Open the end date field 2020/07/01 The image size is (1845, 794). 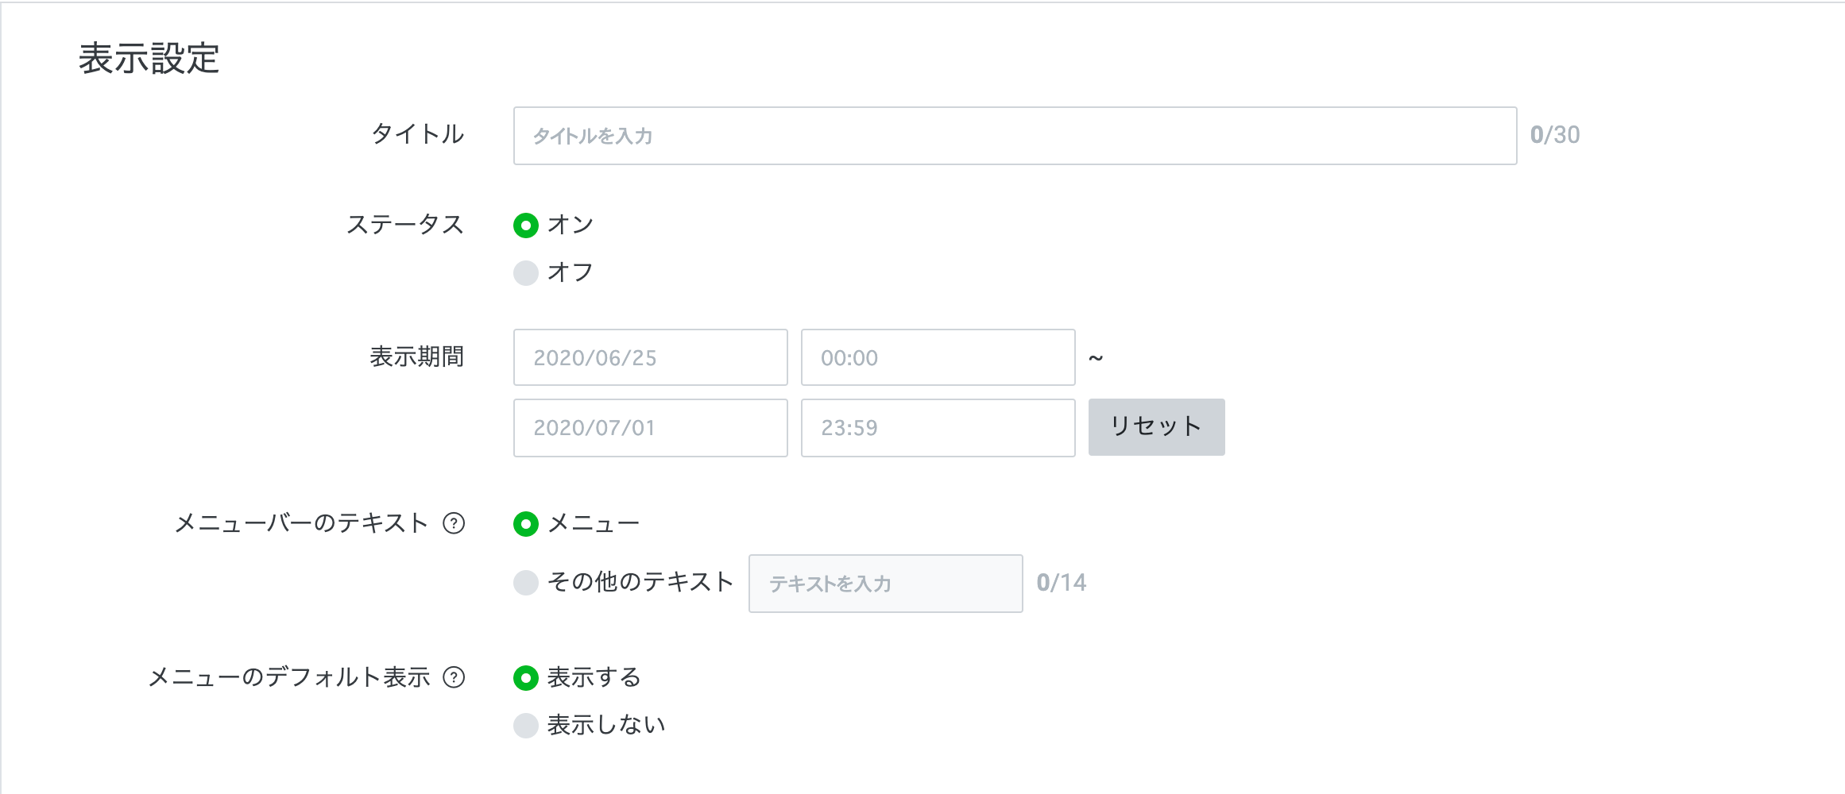tap(650, 428)
